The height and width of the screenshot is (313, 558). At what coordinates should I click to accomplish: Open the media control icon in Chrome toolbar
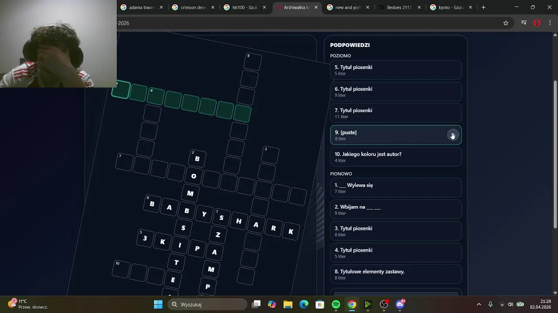(x=524, y=23)
